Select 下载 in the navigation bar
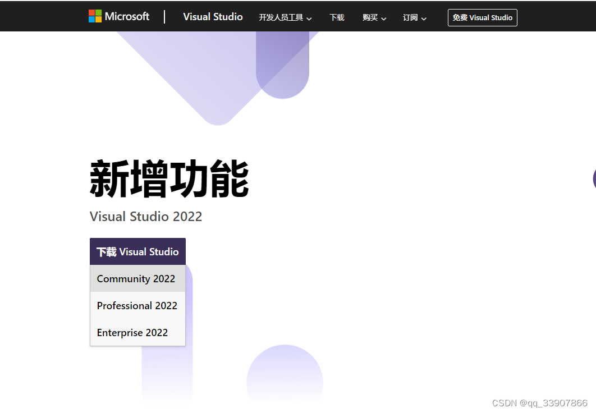The height and width of the screenshot is (413, 596). [337, 17]
